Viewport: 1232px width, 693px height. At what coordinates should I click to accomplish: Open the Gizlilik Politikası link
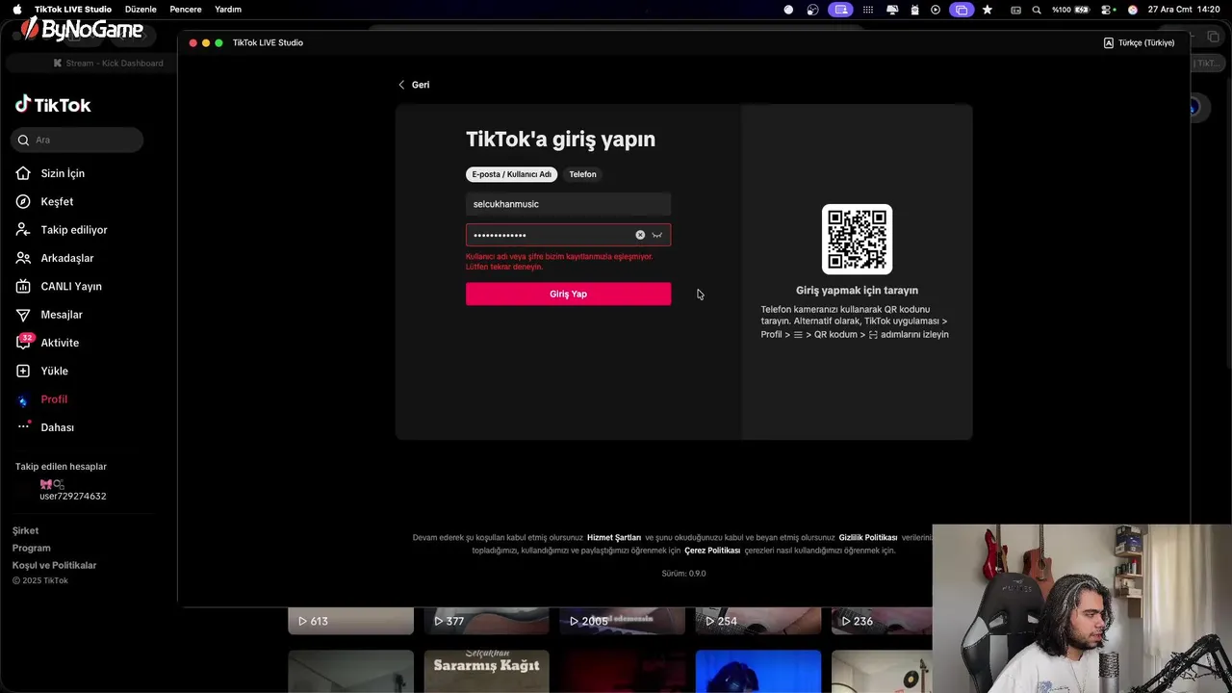pos(868,538)
